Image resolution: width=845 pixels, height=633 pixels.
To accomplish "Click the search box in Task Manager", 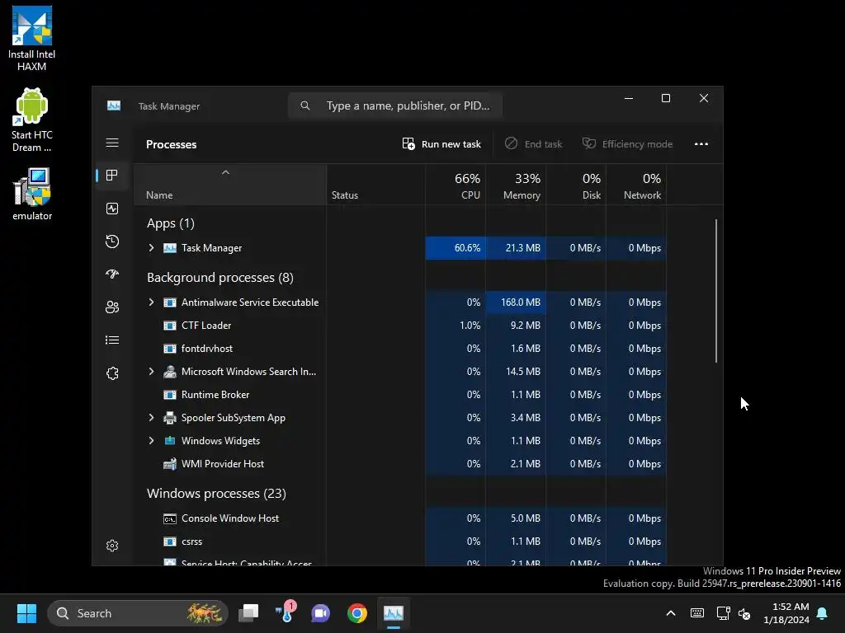I will pos(395,105).
